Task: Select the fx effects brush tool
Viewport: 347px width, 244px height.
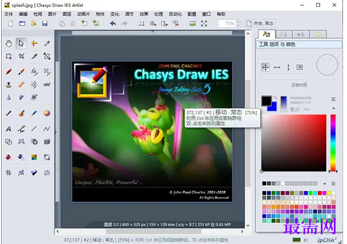Action: point(34,72)
